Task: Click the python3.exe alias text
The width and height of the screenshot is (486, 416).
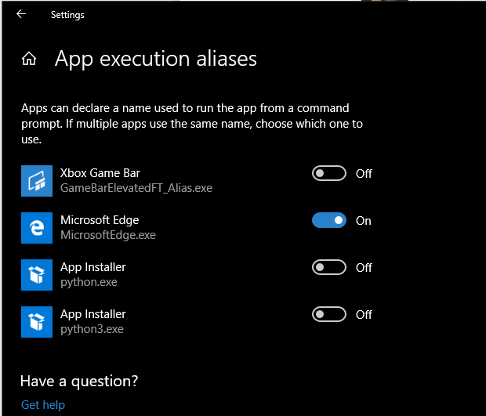Action: click(92, 329)
